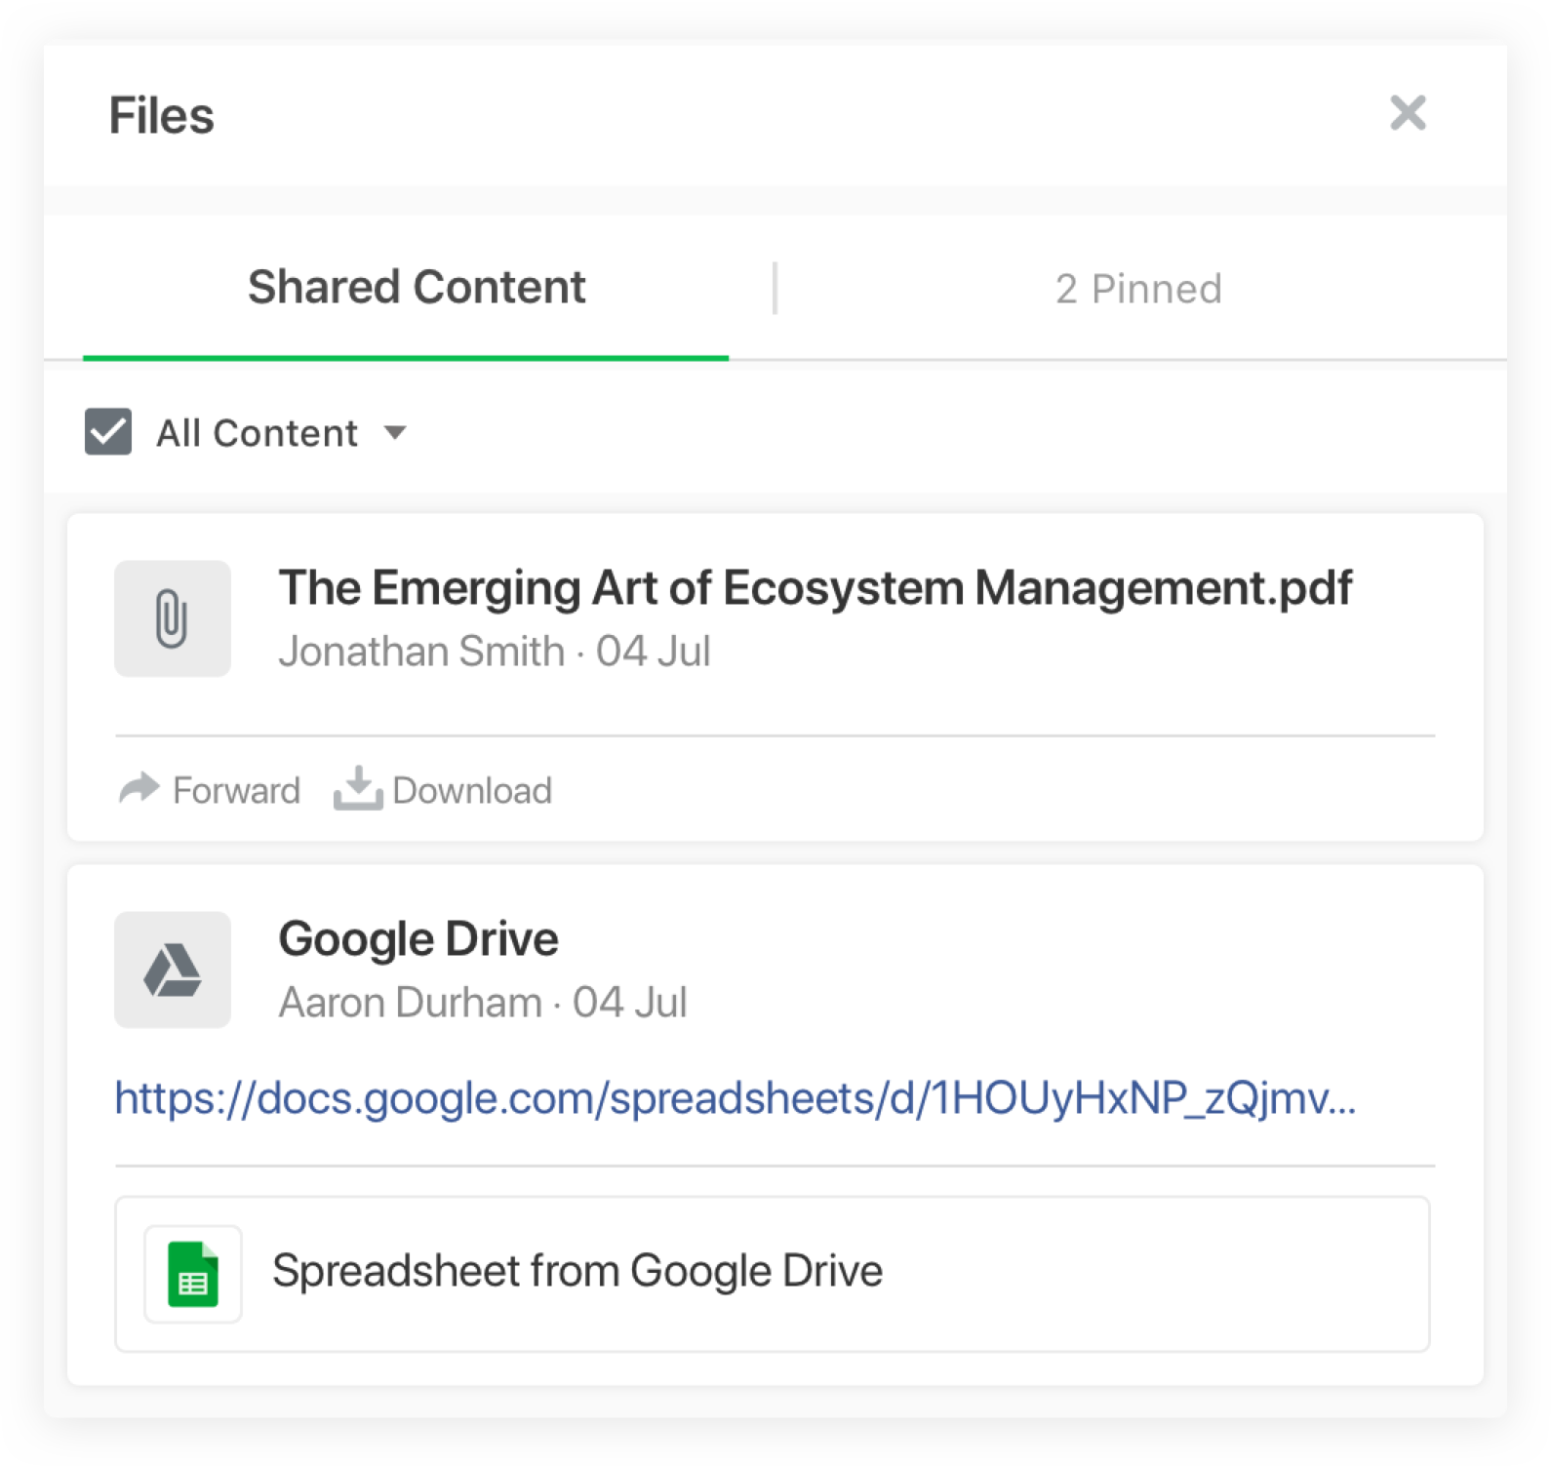Click the paperclip attachment icon
Screen dimensions: 1551x1466
[172, 618]
